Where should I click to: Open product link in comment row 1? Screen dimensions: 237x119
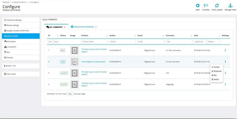[x=94, y=51]
